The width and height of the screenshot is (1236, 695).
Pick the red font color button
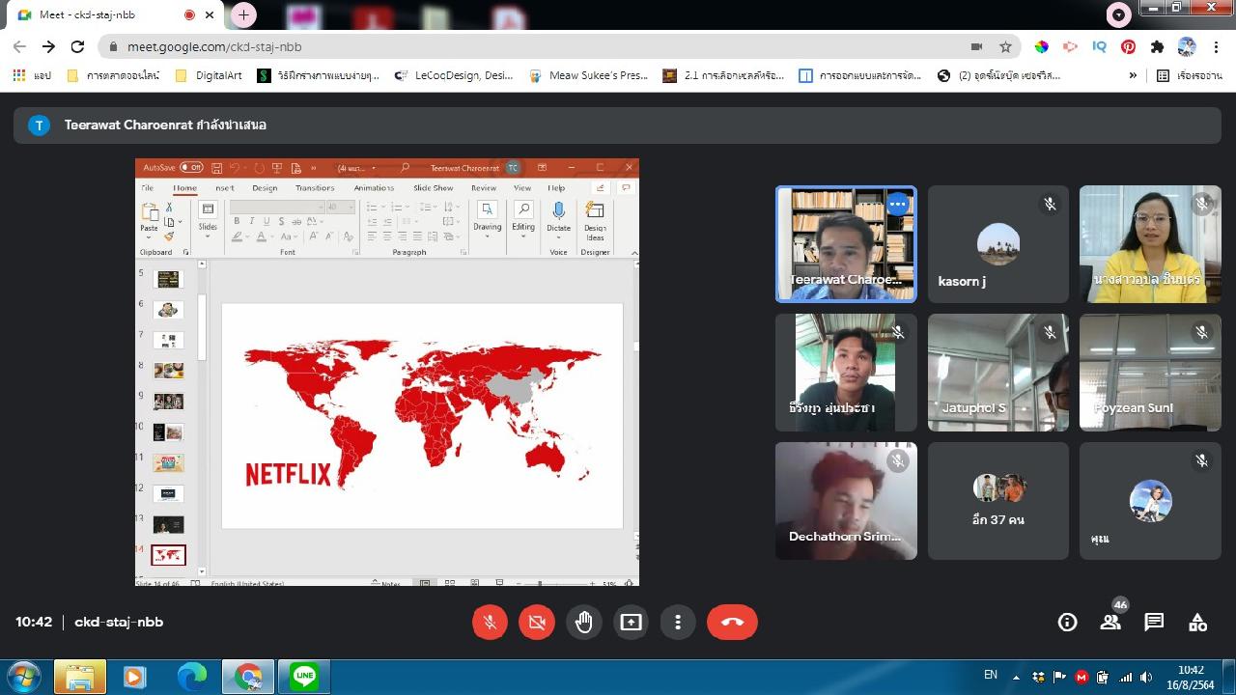point(261,236)
